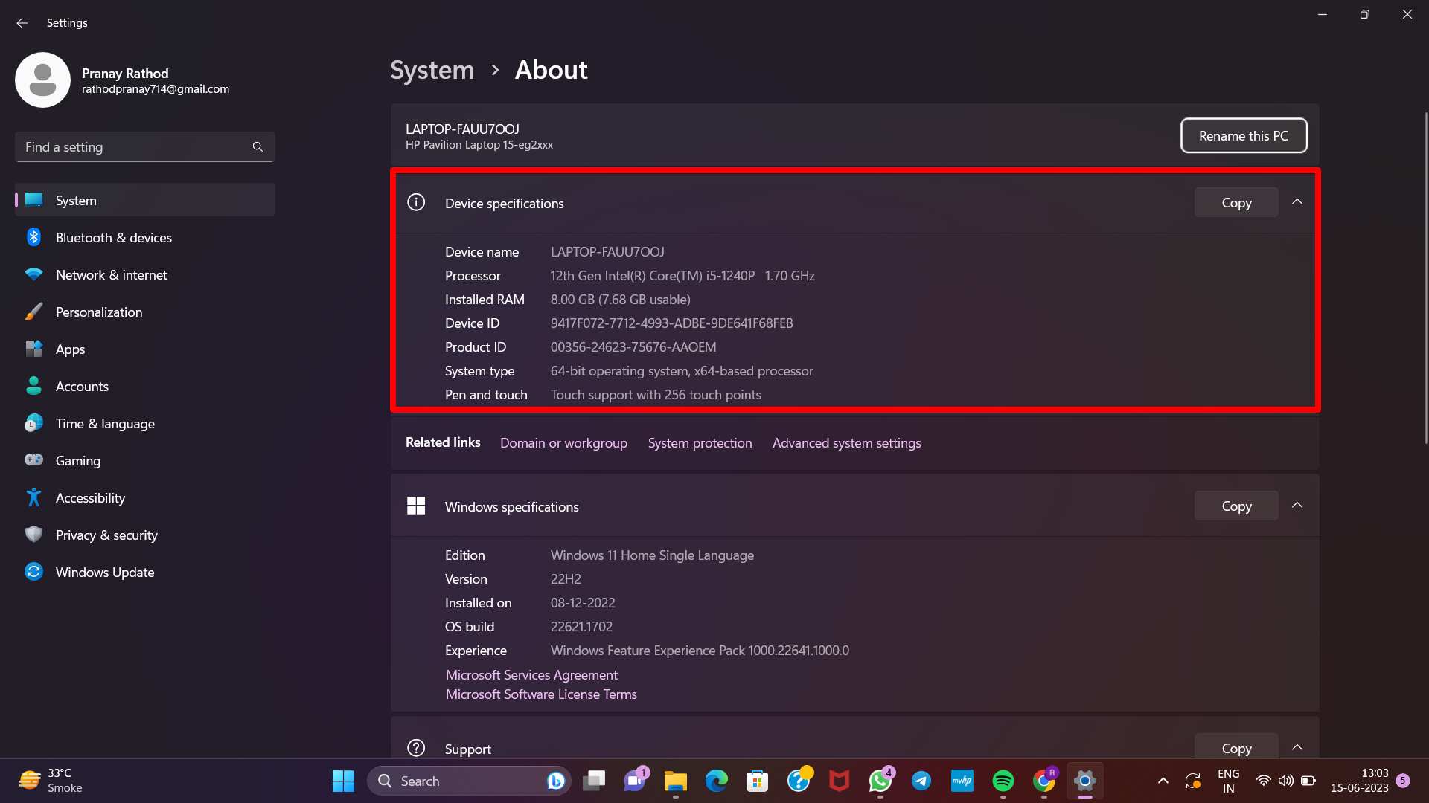This screenshot has width=1429, height=803.
Task: Click the sync tray icon with orange dot
Action: [x=1193, y=781]
